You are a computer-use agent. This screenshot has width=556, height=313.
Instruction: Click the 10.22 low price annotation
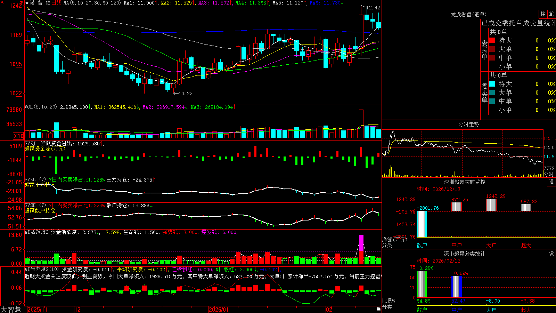(x=186, y=93)
